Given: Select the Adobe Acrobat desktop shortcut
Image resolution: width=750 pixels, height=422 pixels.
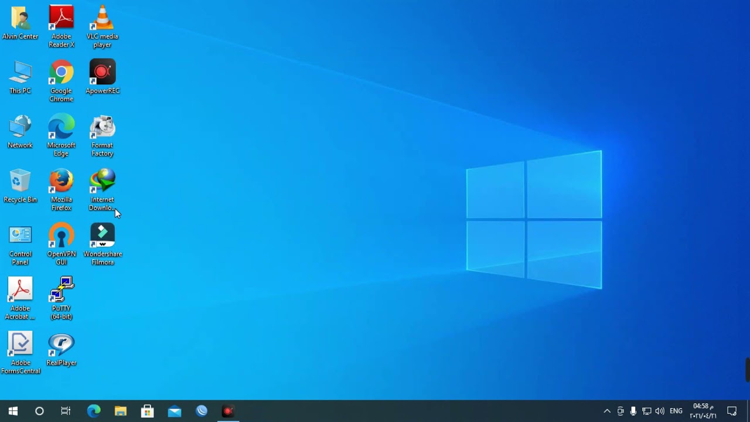Looking at the screenshot, I should 20,299.
